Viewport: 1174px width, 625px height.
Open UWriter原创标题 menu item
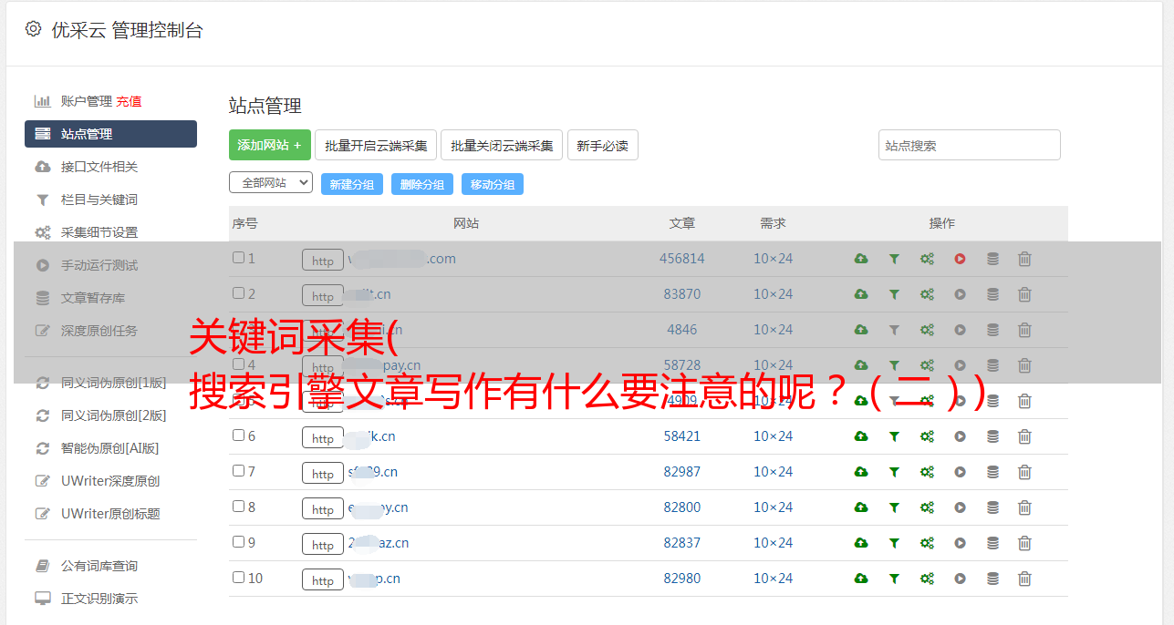click(110, 514)
